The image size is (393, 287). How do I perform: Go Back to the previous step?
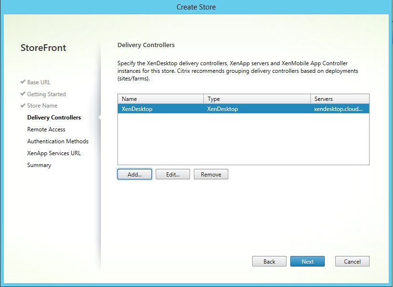[269, 261]
